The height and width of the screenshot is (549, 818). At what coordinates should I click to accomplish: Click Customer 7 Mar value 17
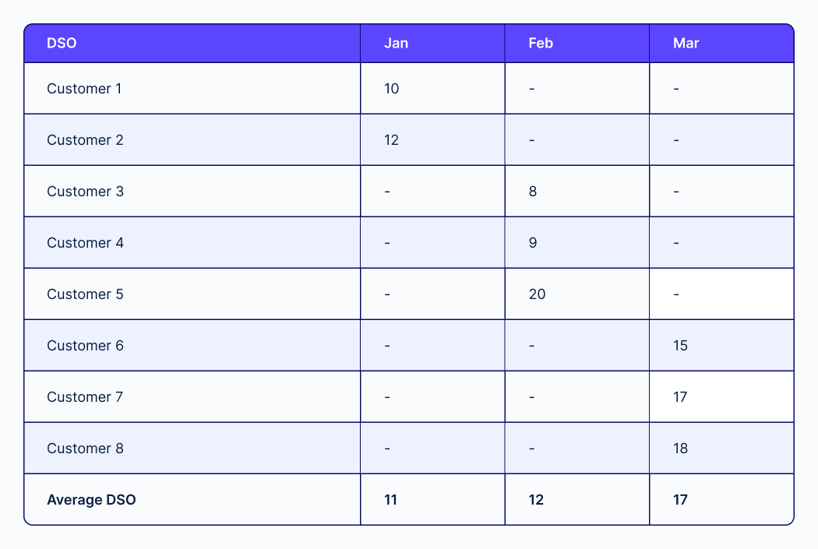pos(680,397)
